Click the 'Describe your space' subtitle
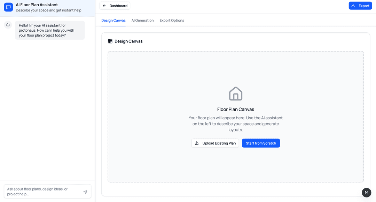376x202 pixels. tap(48, 10)
